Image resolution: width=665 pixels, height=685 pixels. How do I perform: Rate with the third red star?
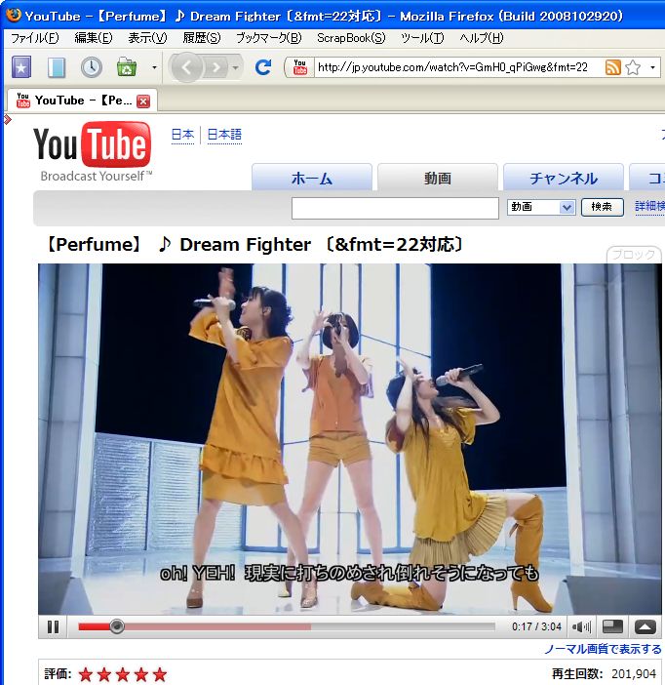click(x=123, y=674)
